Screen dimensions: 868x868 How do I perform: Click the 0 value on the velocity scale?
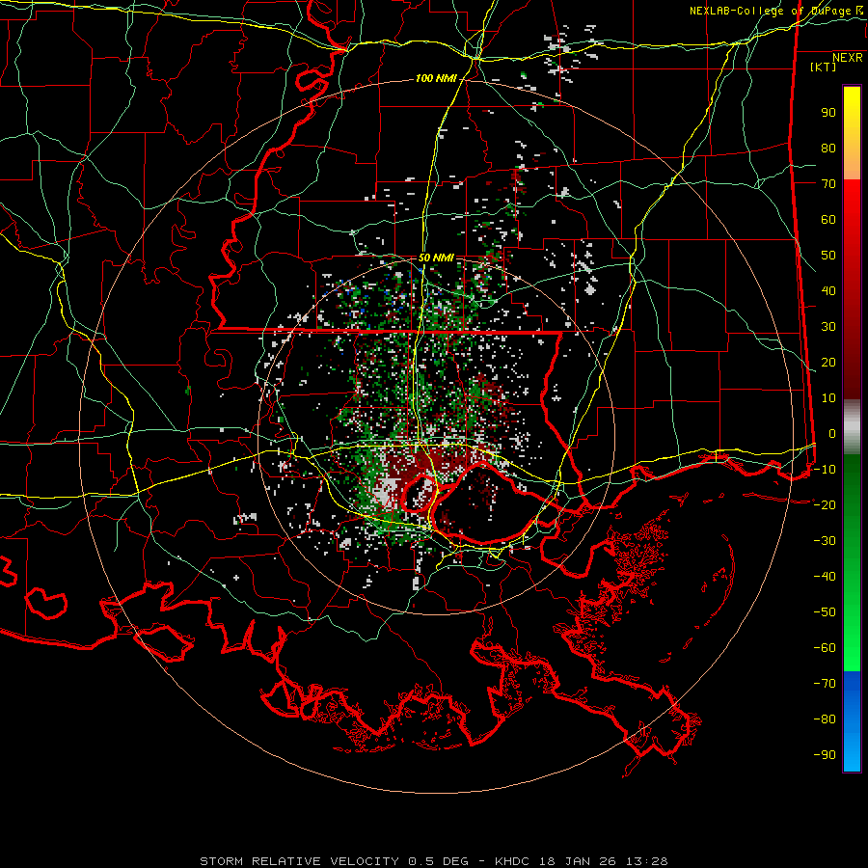click(832, 433)
